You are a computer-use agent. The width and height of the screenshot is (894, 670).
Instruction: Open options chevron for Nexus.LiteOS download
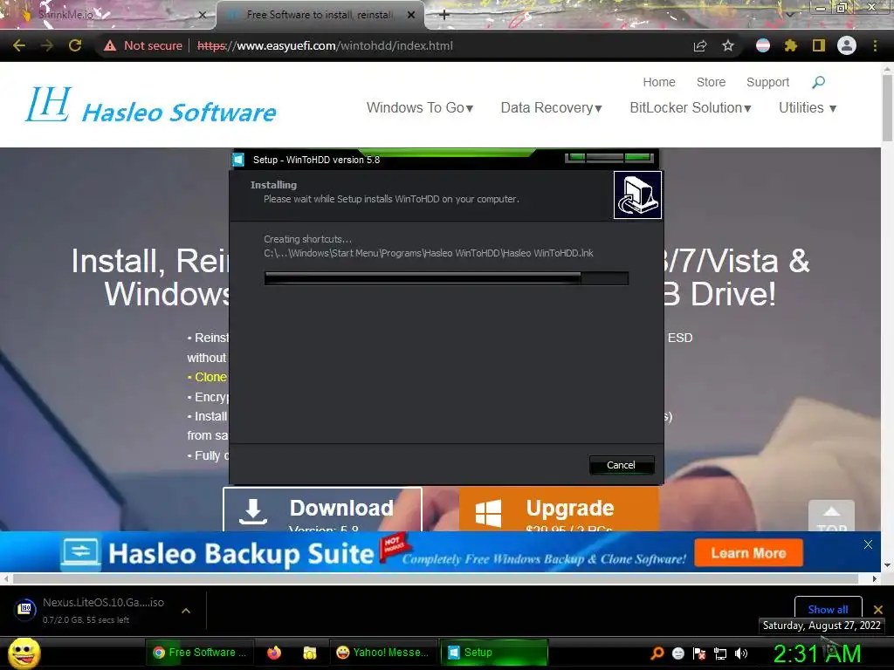[186, 610]
